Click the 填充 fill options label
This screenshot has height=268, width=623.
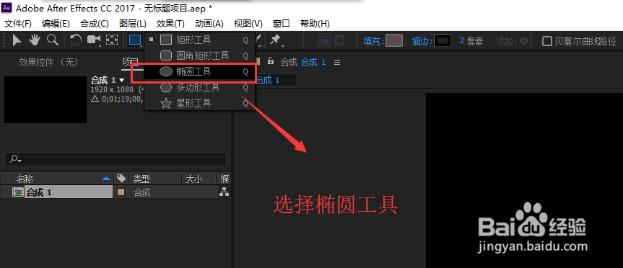(x=374, y=41)
